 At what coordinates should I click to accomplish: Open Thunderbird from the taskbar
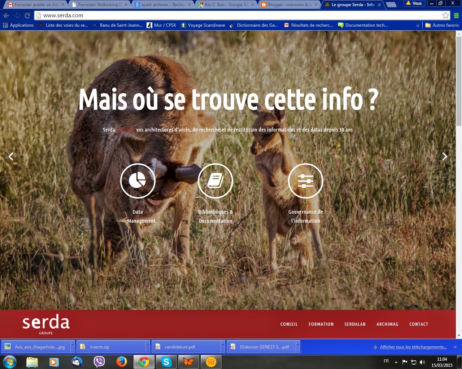[77, 361]
